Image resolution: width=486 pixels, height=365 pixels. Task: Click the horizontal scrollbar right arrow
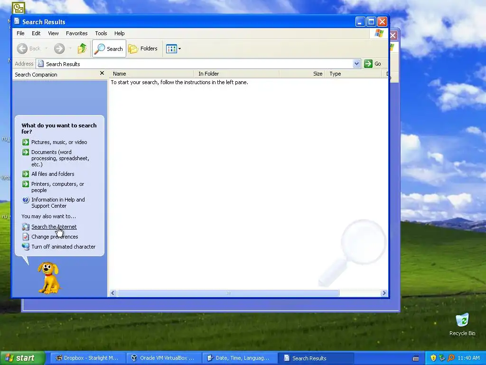coord(384,293)
